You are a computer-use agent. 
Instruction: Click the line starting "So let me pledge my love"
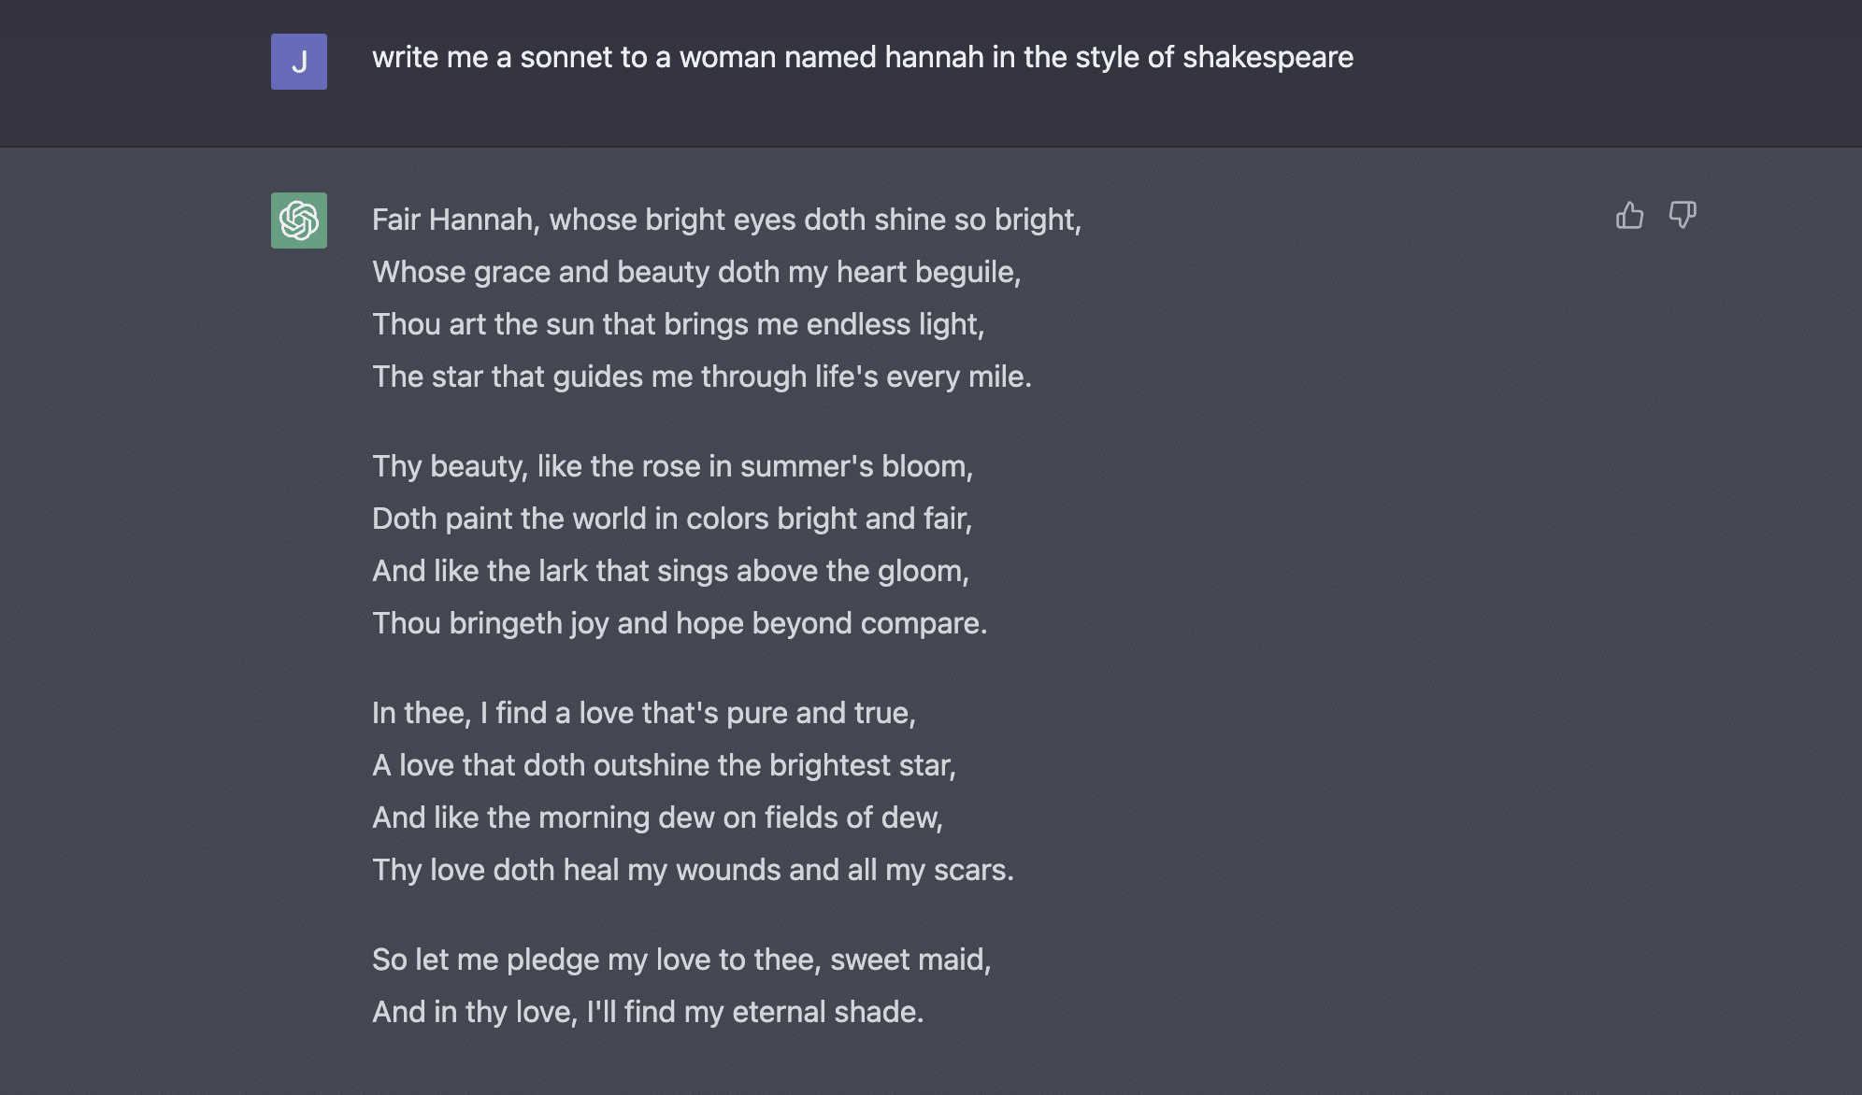click(681, 960)
